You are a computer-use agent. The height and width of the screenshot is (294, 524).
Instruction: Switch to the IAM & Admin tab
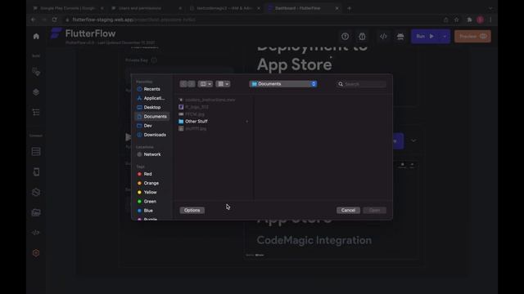(x=224, y=8)
